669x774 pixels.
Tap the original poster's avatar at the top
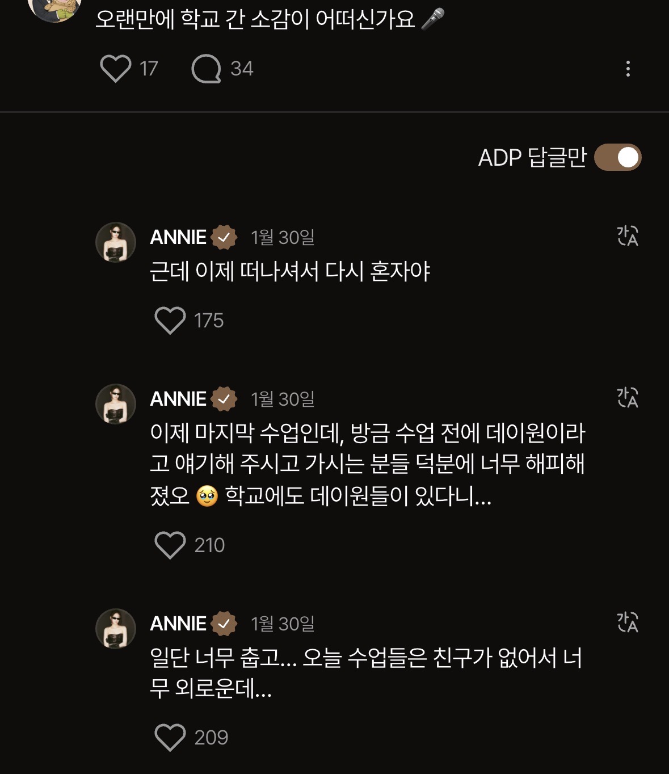point(54,8)
